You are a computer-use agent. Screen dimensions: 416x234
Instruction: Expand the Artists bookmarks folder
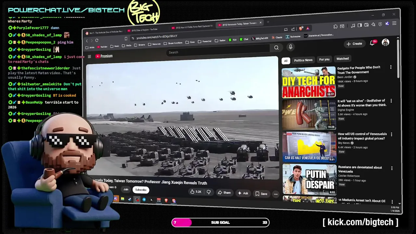(x=90, y=47)
